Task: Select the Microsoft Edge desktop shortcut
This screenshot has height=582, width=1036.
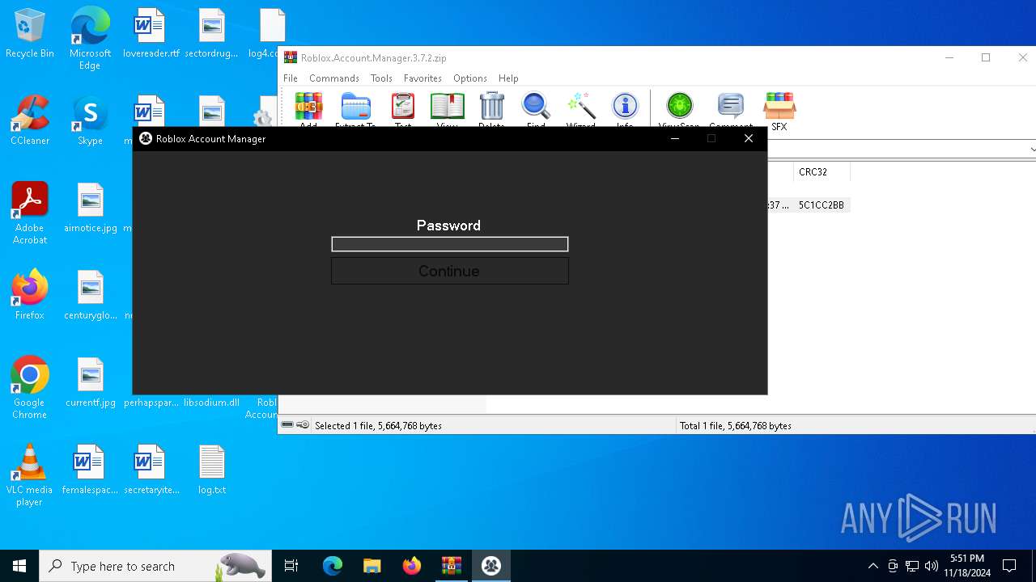Action: click(x=90, y=39)
